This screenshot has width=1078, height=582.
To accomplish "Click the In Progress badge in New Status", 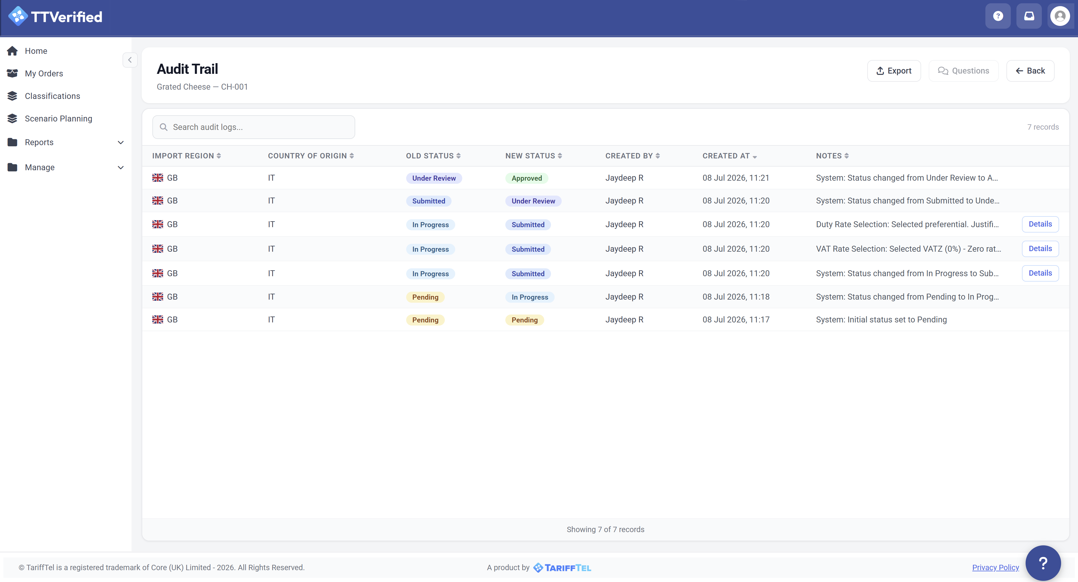I will 530,297.
